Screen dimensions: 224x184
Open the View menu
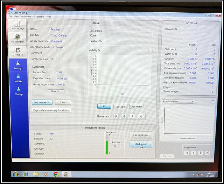tap(16, 16)
